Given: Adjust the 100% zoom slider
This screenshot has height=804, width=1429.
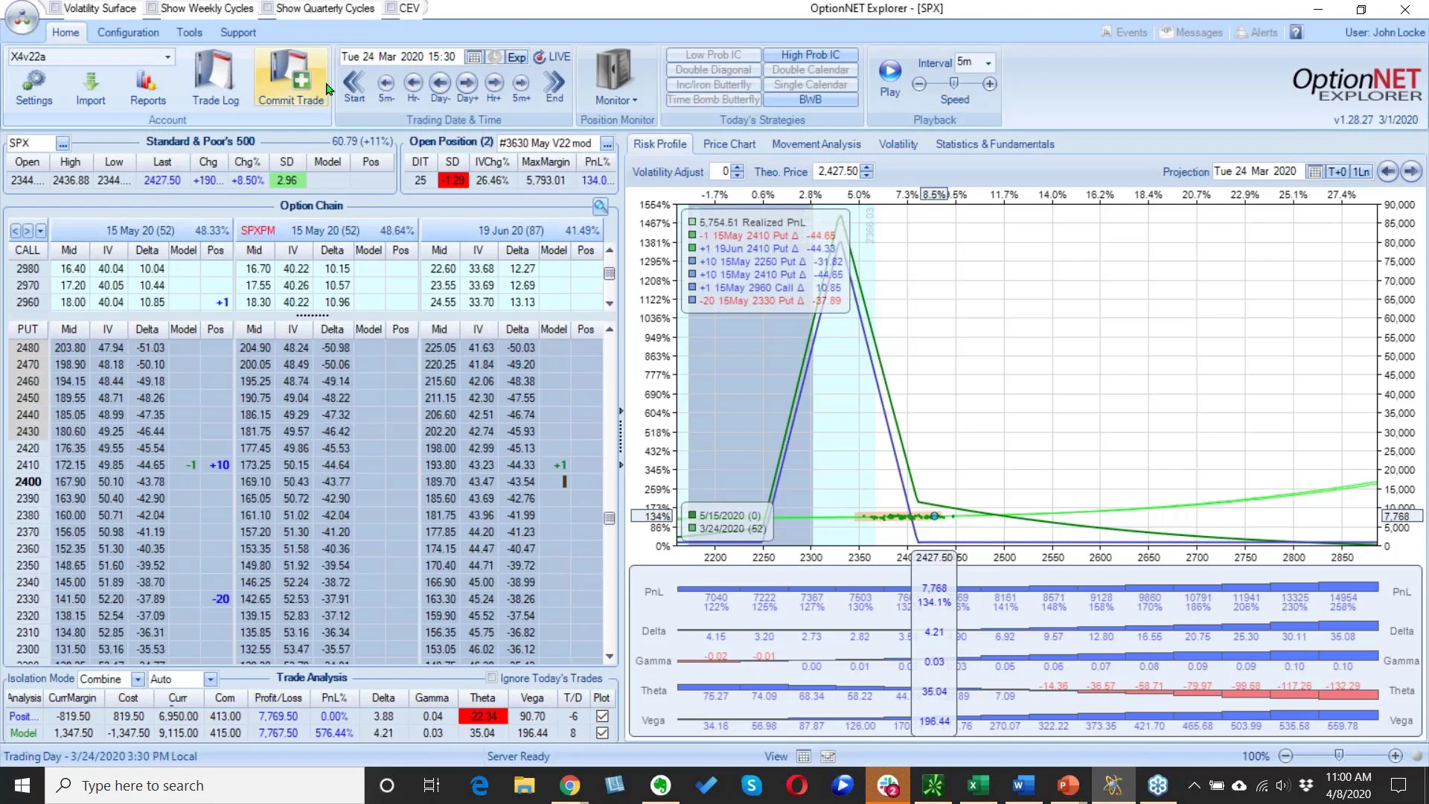Looking at the screenshot, I should click(1340, 756).
